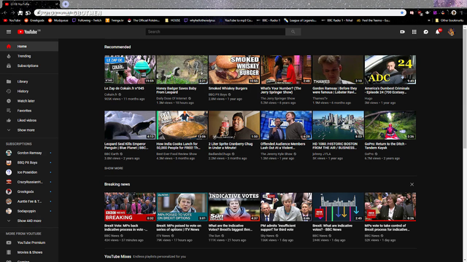Screen dimensions: 467x262
Task: Open the notifications bell
Action: pyautogui.click(x=438, y=32)
